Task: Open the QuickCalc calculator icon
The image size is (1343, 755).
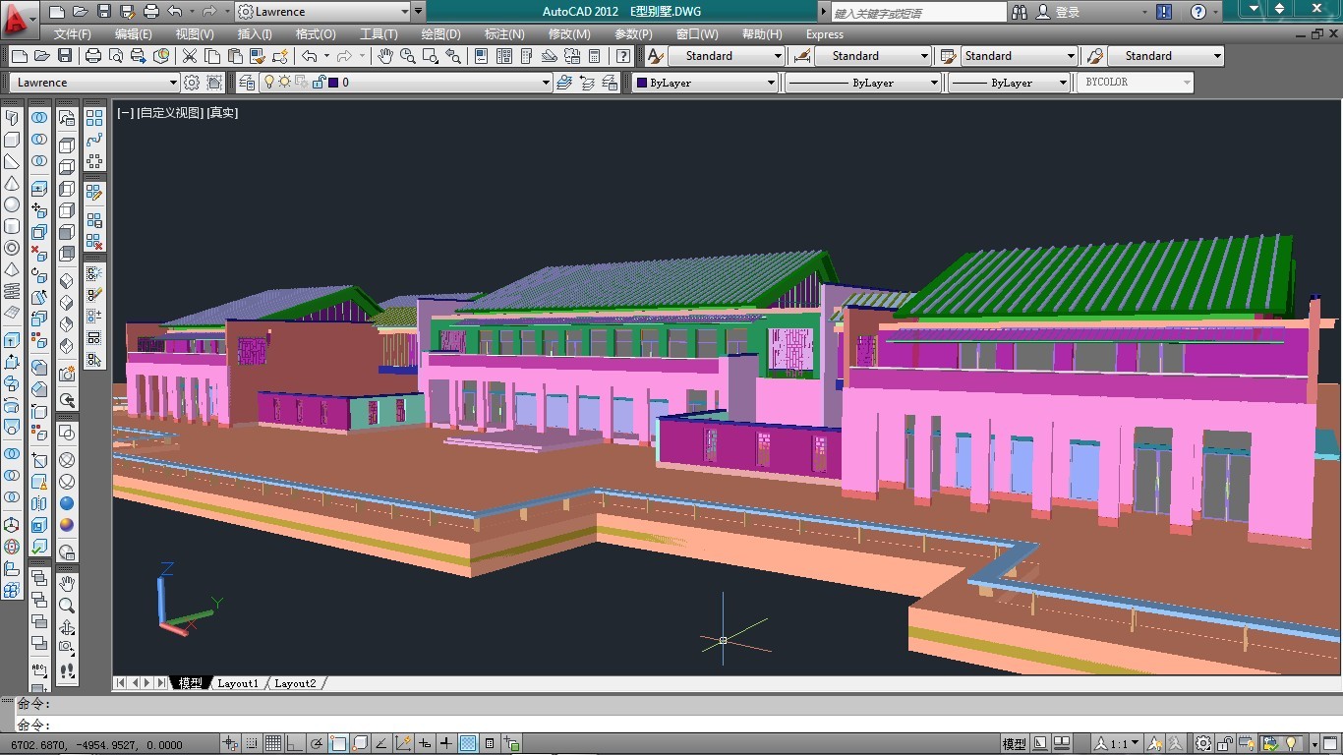Action: click(x=594, y=56)
